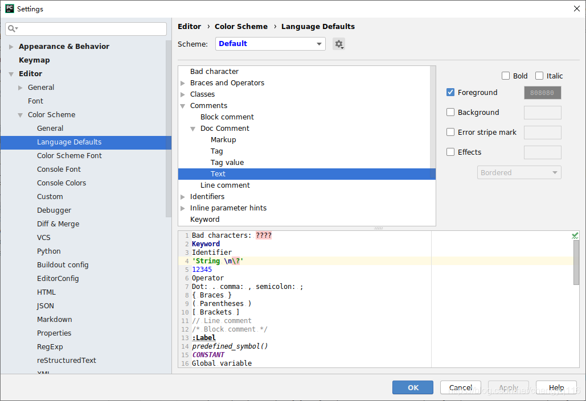Open the Scheme dropdown showing Default

coord(270,44)
